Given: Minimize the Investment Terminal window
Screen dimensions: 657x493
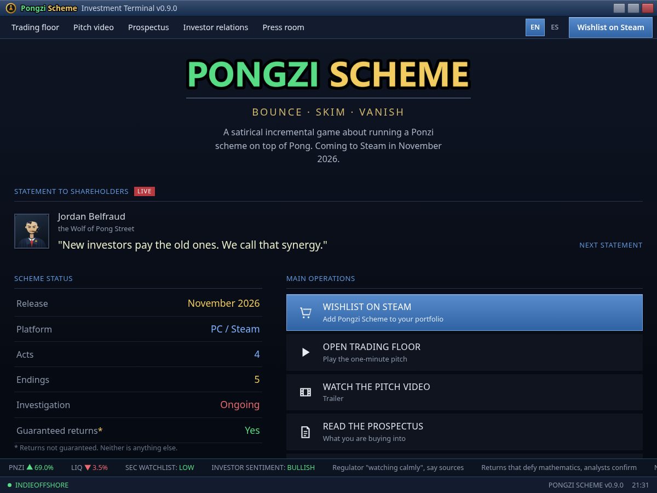Looking at the screenshot, I should [619, 8].
